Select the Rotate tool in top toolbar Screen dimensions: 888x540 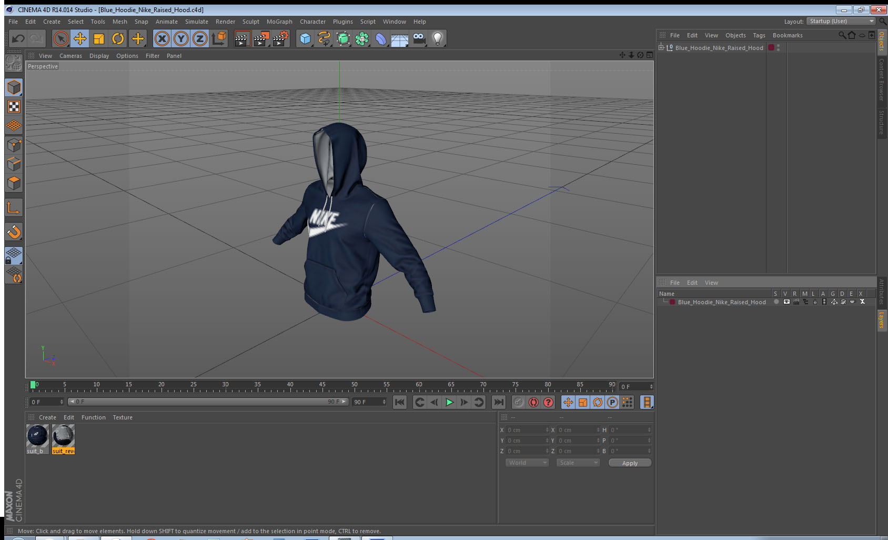(x=118, y=38)
